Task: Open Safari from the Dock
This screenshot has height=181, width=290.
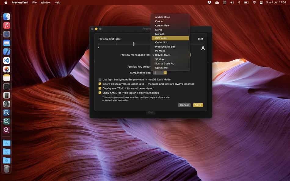Action: [x=7, y=34]
